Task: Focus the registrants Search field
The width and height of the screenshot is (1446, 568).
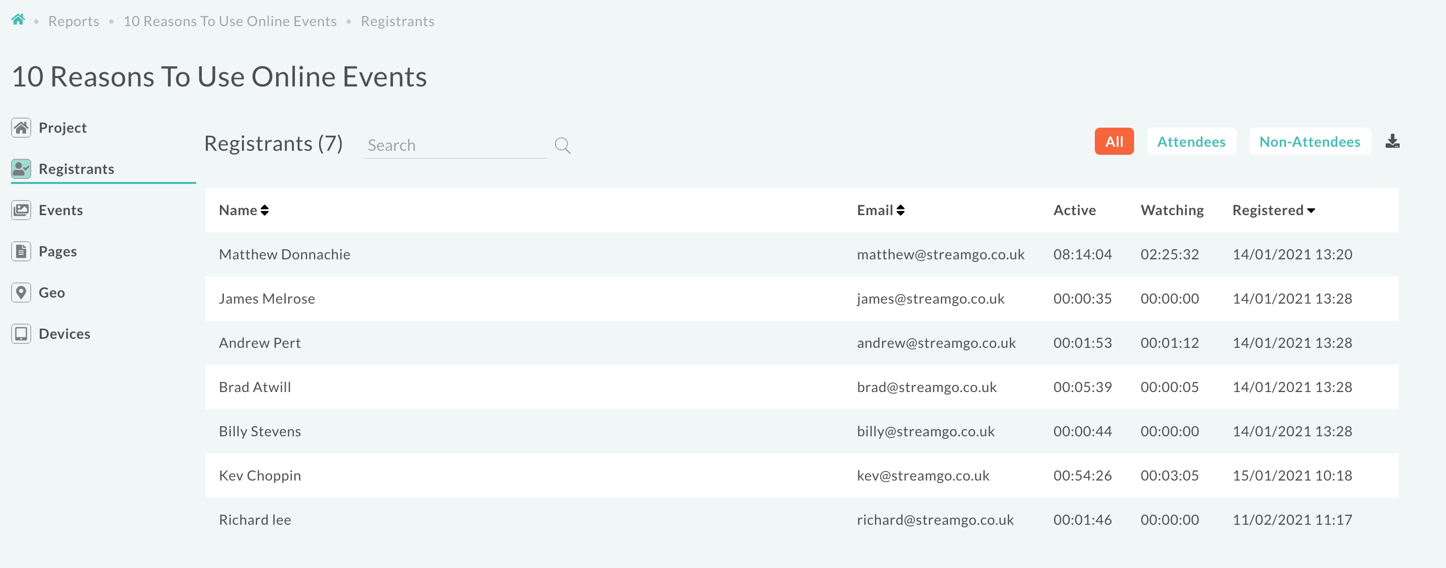Action: click(455, 145)
